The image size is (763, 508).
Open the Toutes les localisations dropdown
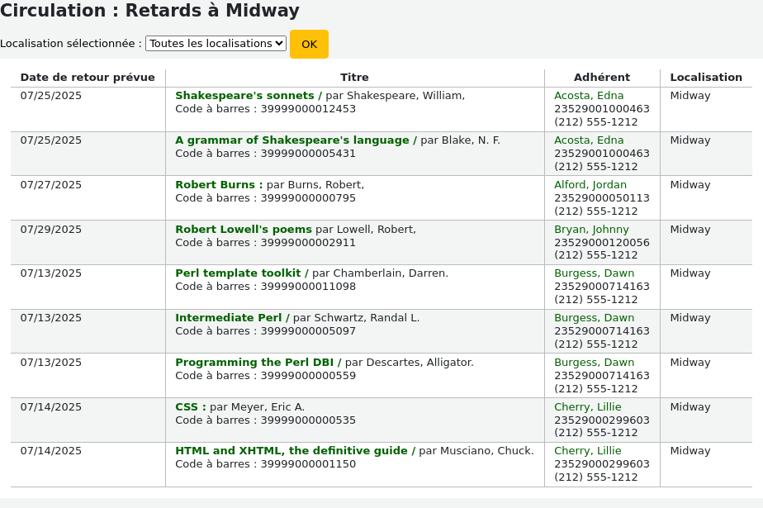pos(216,43)
